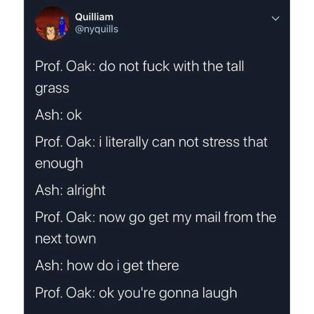Image resolution: width=314 pixels, height=314 pixels.
Task: Click the word "grass" in the tweet
Action: (x=52, y=88)
